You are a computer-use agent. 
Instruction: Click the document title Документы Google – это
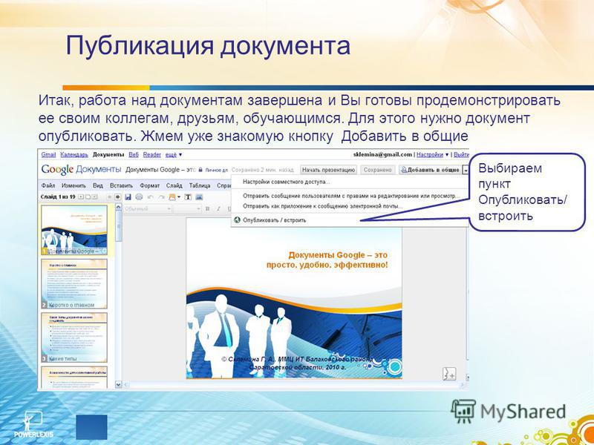point(160,170)
